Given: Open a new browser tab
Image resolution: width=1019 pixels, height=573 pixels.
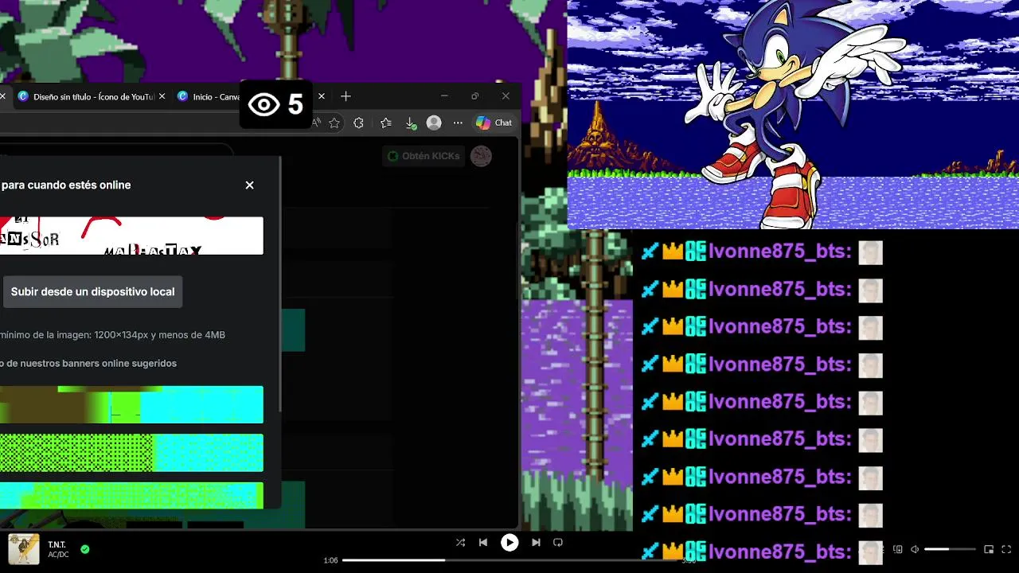Looking at the screenshot, I should tap(346, 96).
